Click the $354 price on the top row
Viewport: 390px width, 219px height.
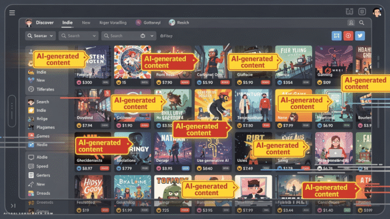(x=288, y=83)
